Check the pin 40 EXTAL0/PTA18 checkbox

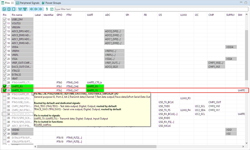click(5, 137)
